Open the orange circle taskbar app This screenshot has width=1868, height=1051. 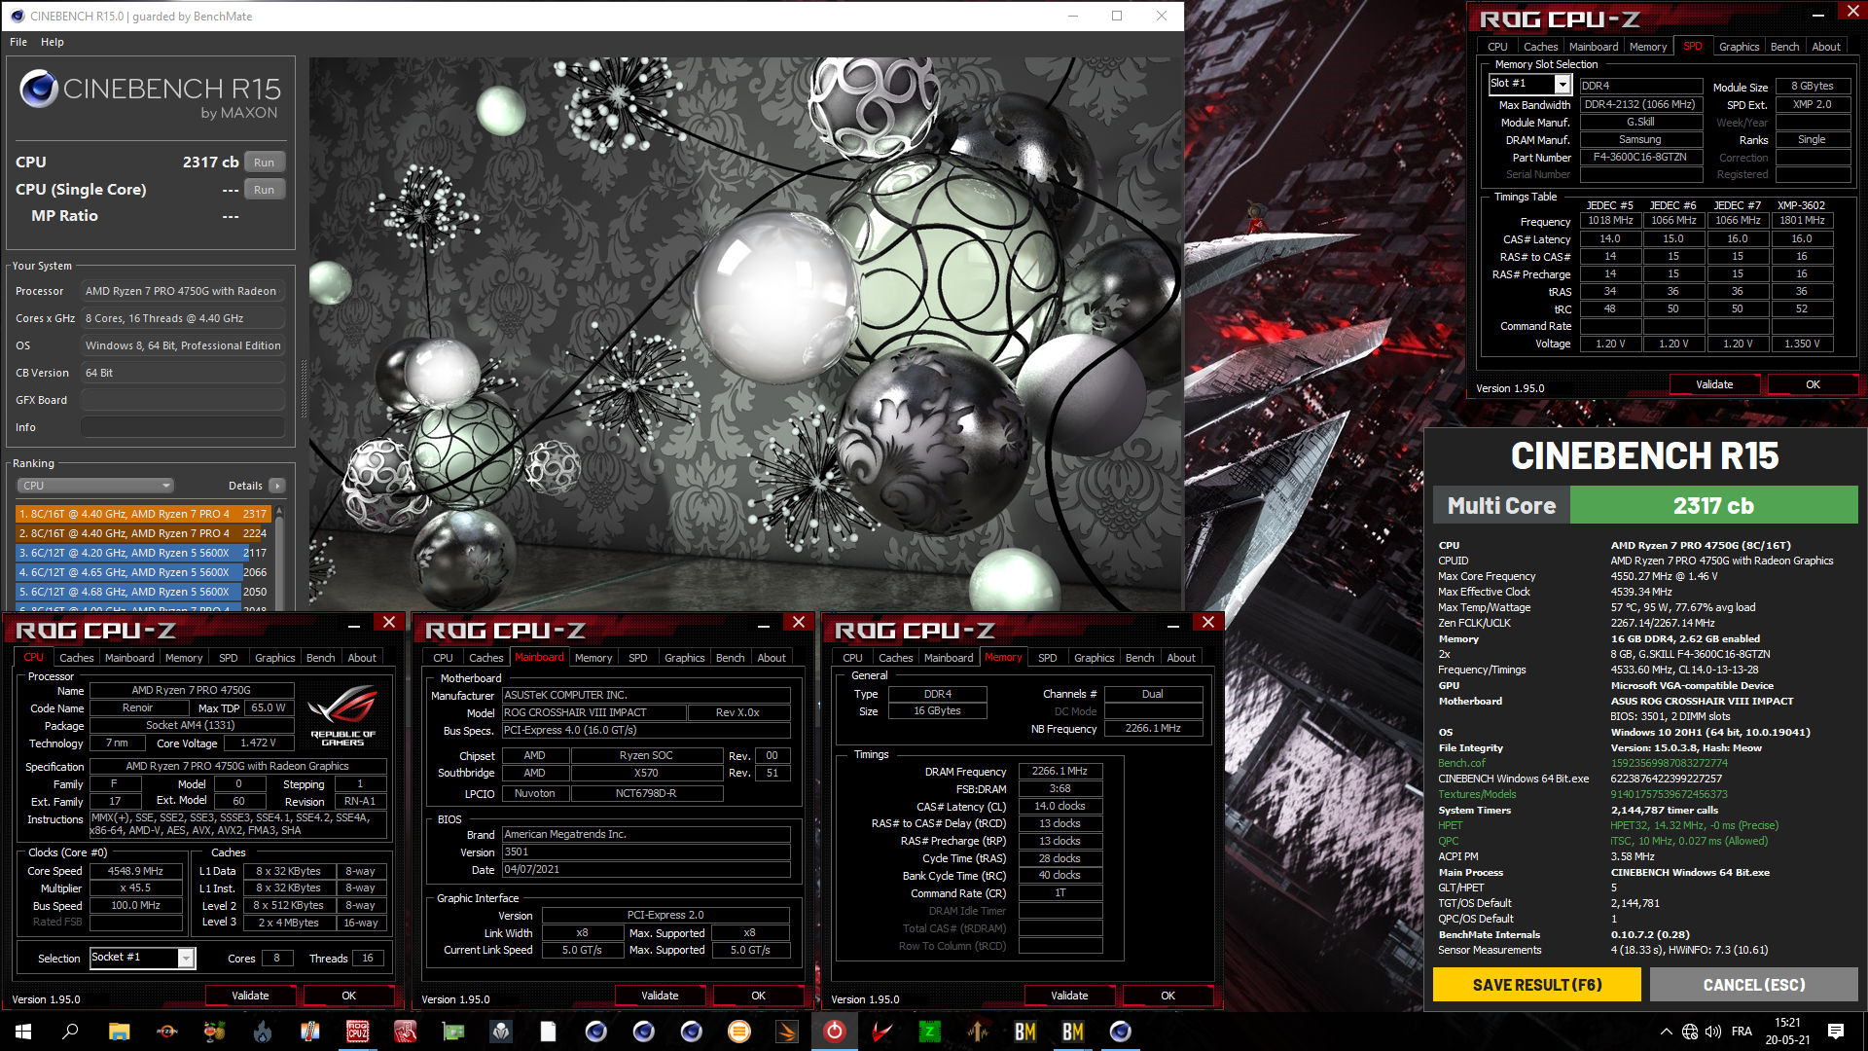739,1032
